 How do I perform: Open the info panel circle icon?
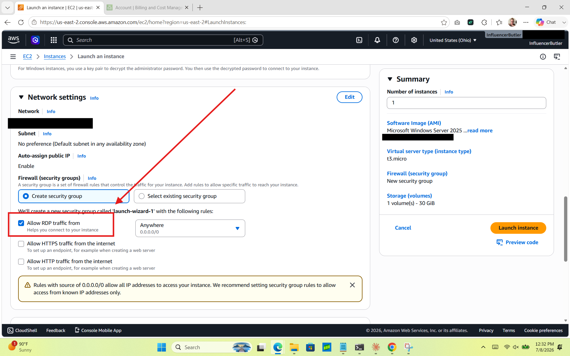(543, 57)
